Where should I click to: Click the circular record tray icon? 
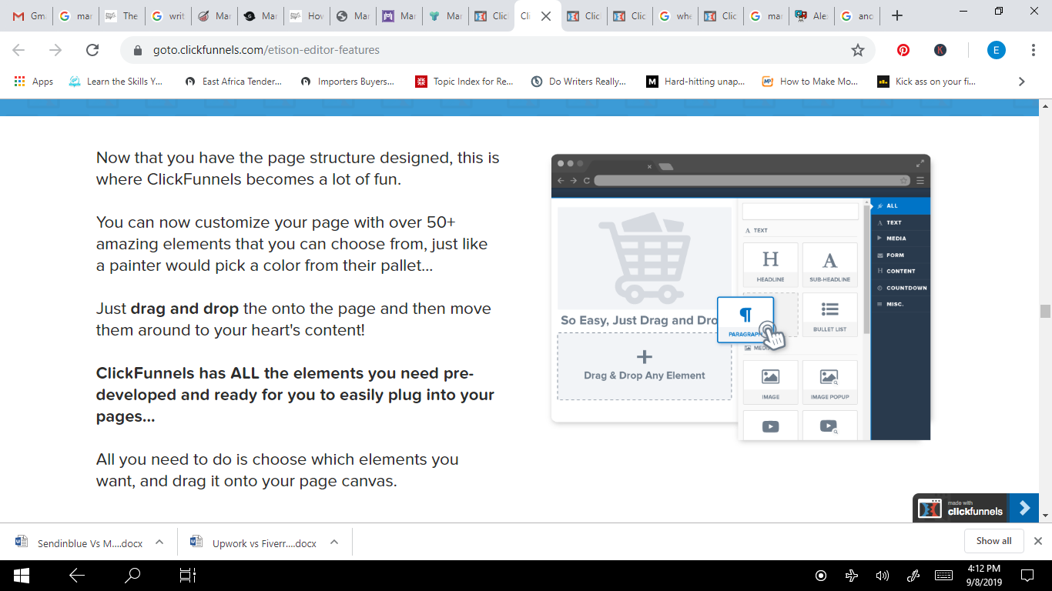[x=821, y=576]
